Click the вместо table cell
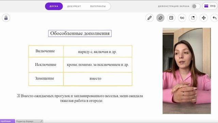This screenshot has width=218, height=123. coord(98,79)
